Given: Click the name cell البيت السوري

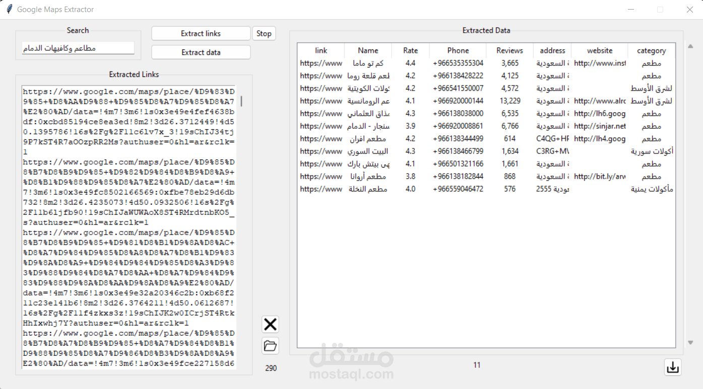Looking at the screenshot, I should click(x=368, y=151).
